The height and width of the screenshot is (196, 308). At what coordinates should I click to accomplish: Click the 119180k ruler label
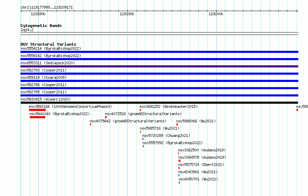point(38,14)
